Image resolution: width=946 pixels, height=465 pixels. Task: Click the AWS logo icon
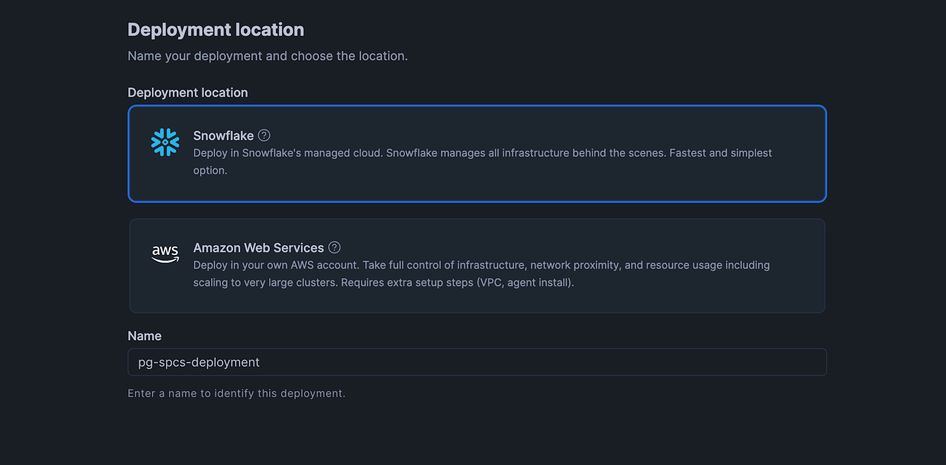[x=165, y=254]
